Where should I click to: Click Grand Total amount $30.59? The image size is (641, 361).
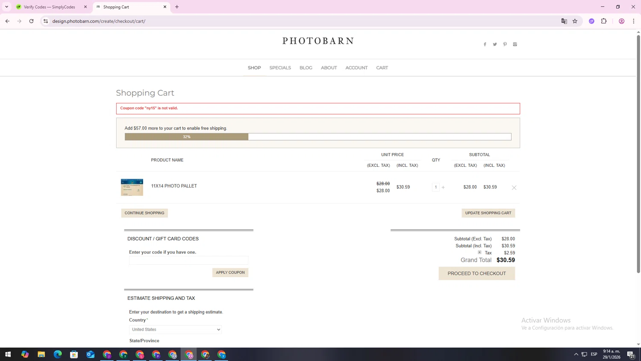pyautogui.click(x=506, y=260)
